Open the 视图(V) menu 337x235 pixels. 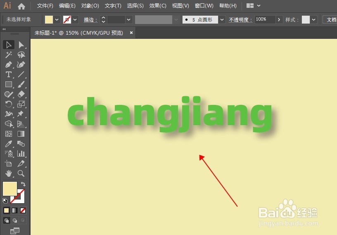point(180,6)
